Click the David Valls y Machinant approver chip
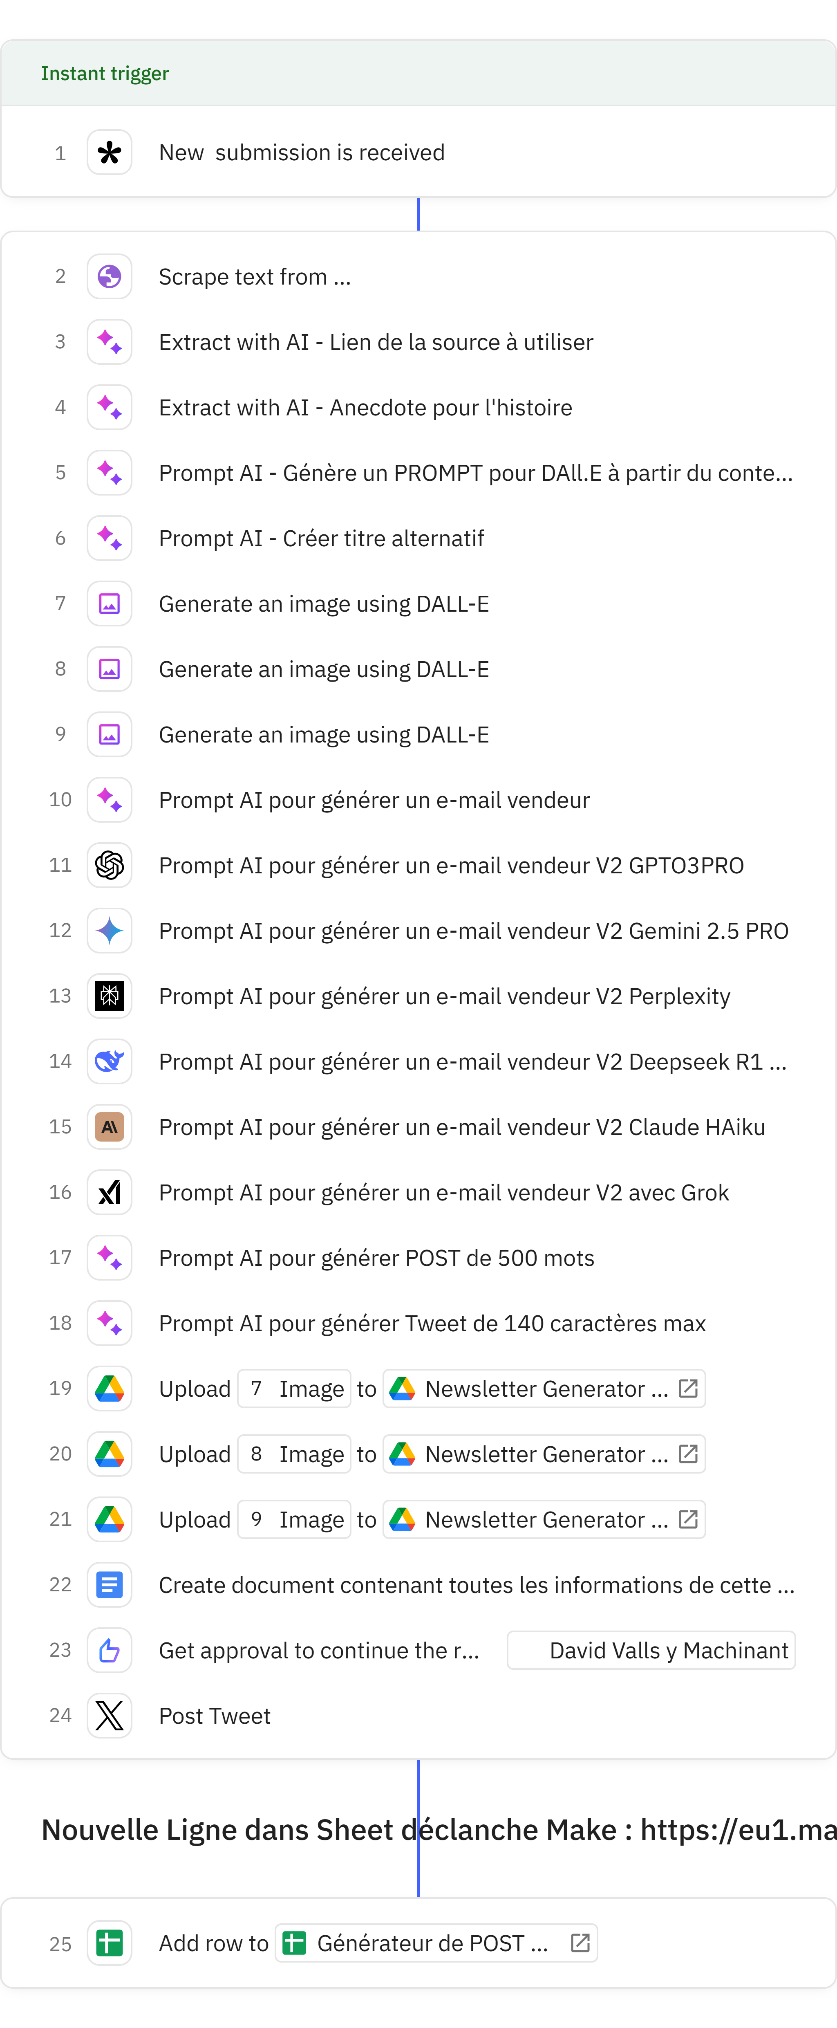This screenshot has height=2028, width=837. [651, 1650]
